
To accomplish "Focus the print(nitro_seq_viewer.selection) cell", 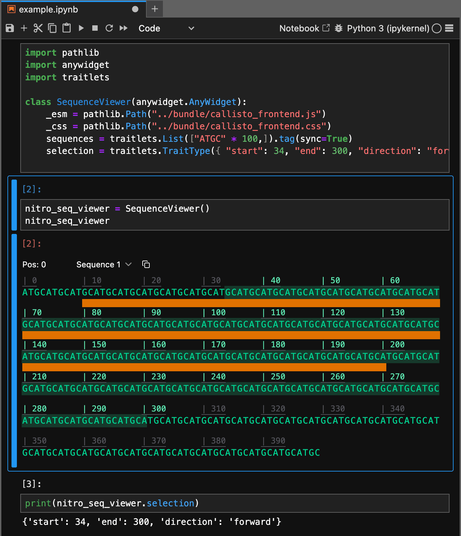I will 235,503.
